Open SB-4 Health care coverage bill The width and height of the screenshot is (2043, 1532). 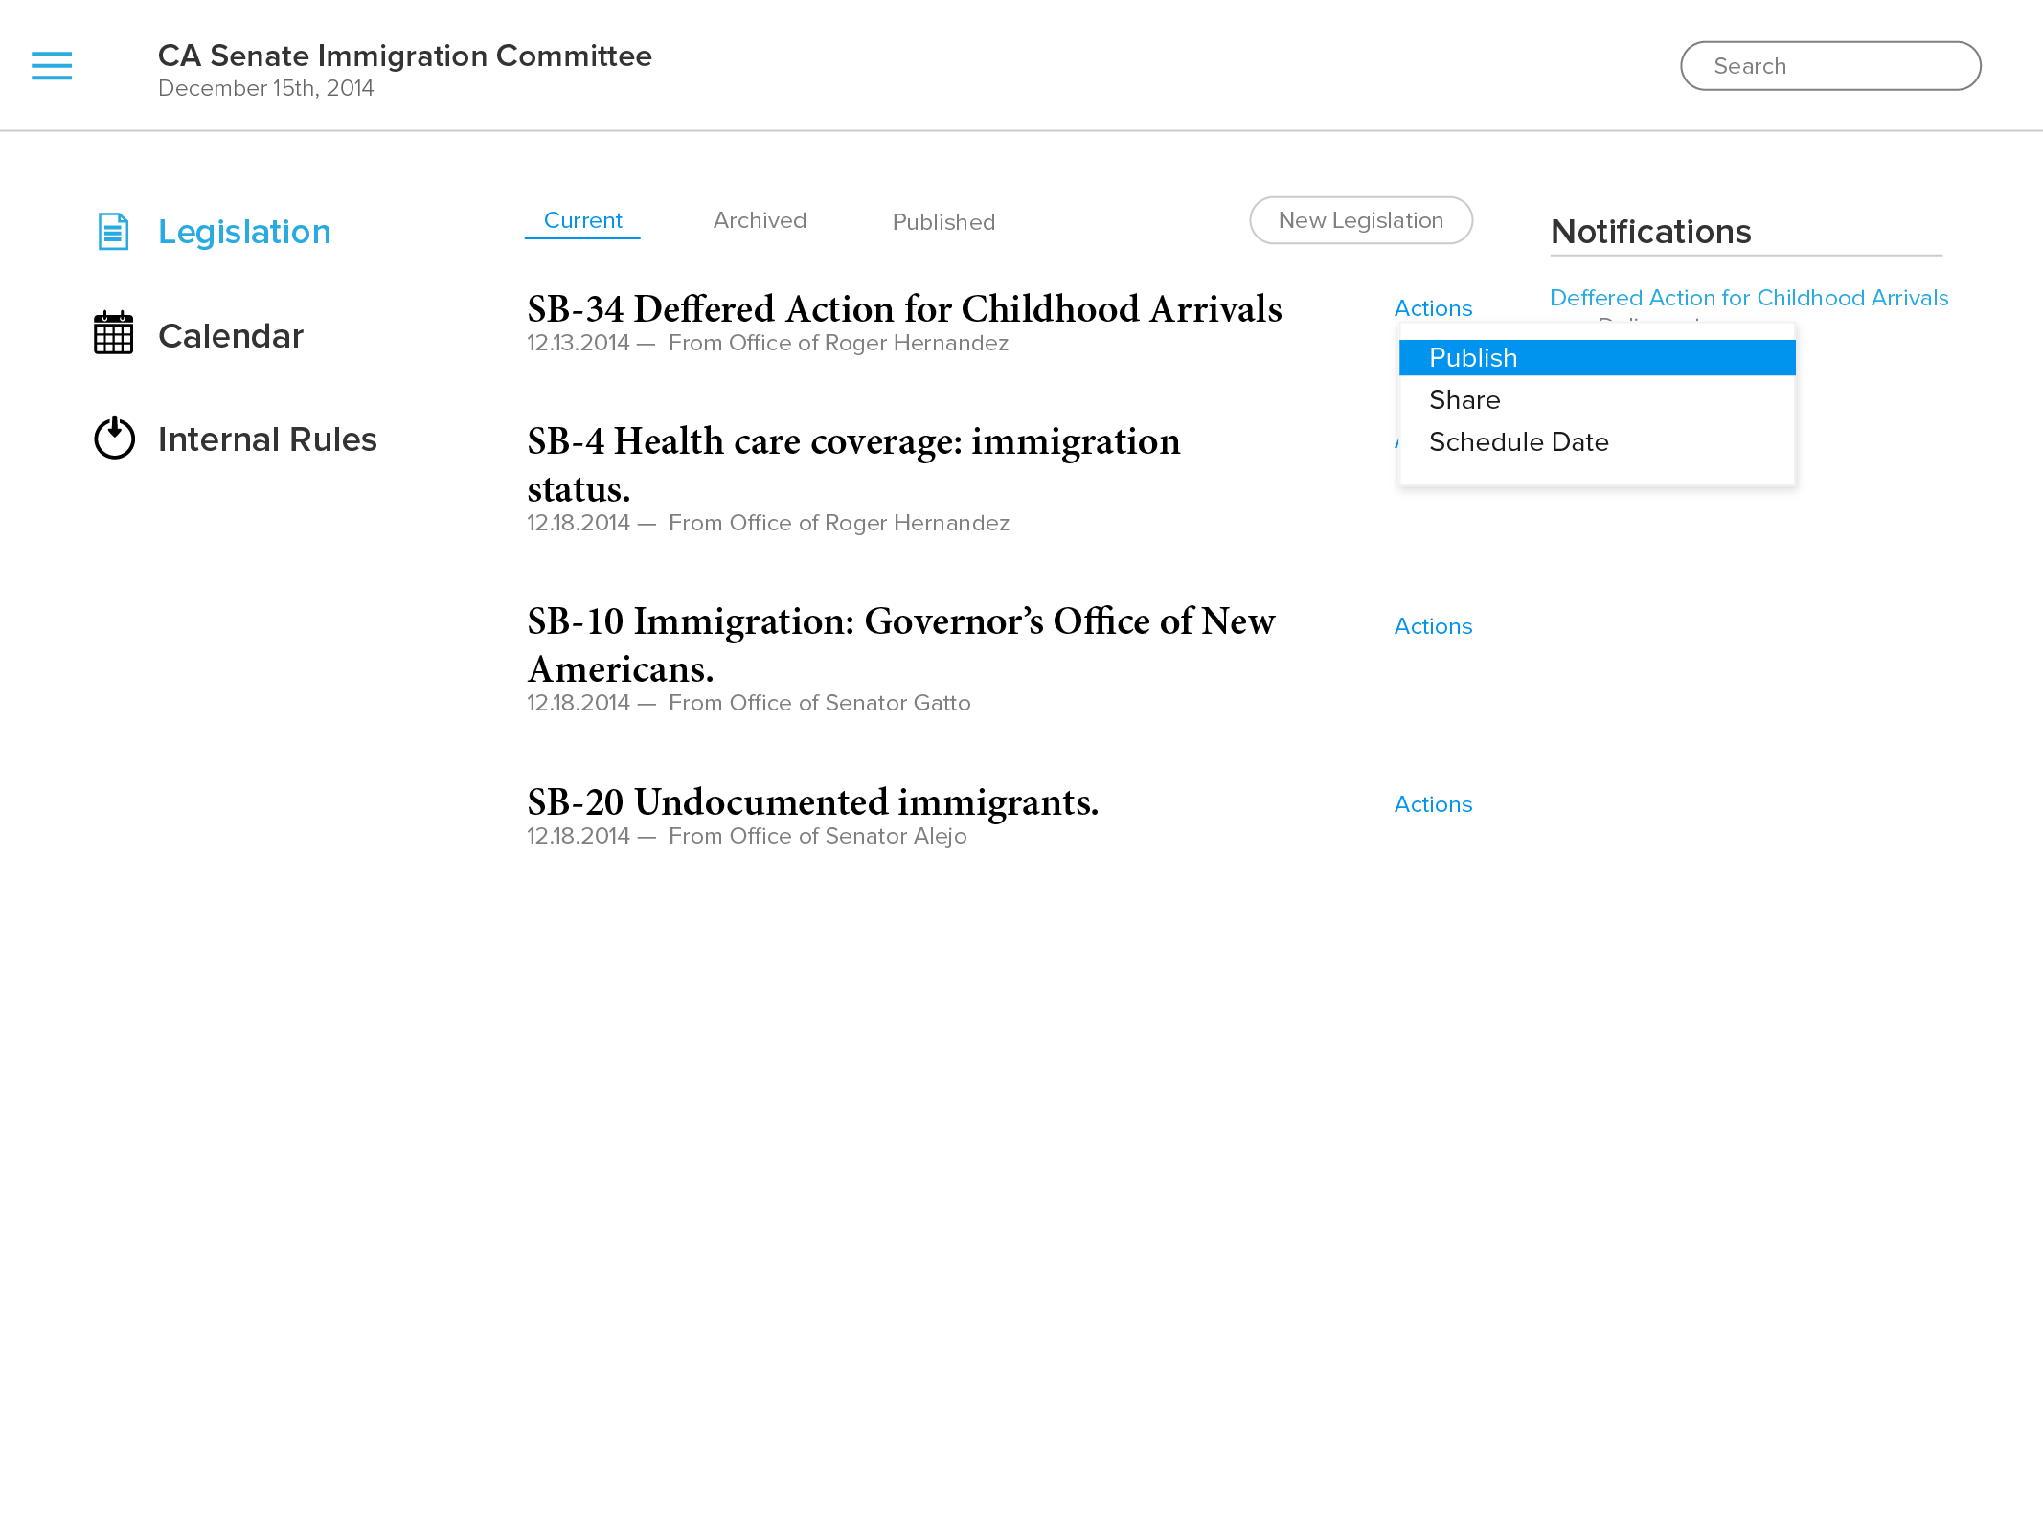click(853, 464)
